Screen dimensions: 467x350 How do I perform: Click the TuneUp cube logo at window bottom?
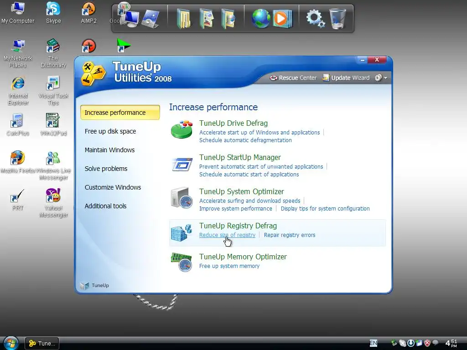pos(84,286)
